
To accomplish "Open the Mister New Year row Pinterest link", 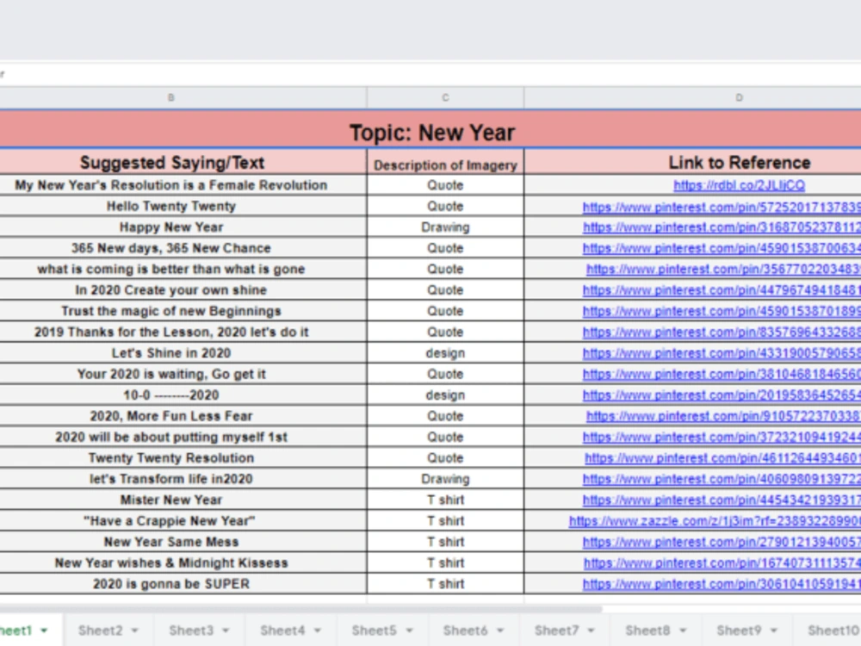I will point(722,500).
